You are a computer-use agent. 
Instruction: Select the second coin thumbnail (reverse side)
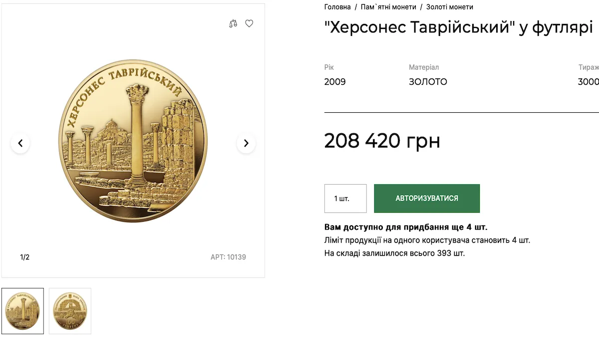pos(70,311)
